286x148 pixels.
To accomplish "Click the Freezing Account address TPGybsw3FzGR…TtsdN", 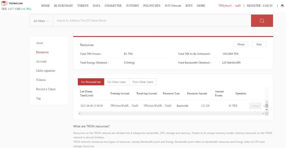I will point(124,106).
